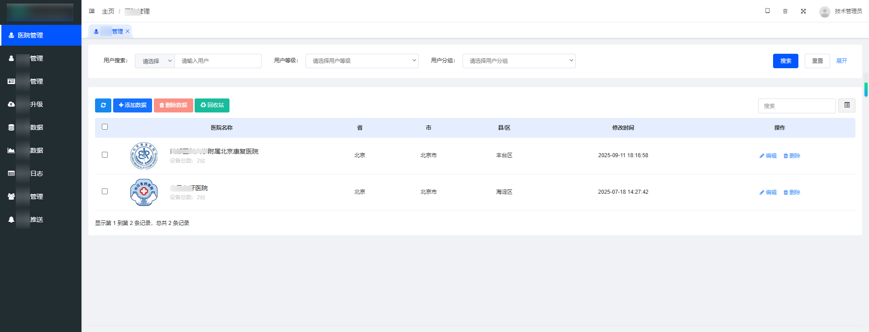This screenshot has height=332, width=869.
Task: Open sidebar item with ID card icon
Action: (41, 81)
